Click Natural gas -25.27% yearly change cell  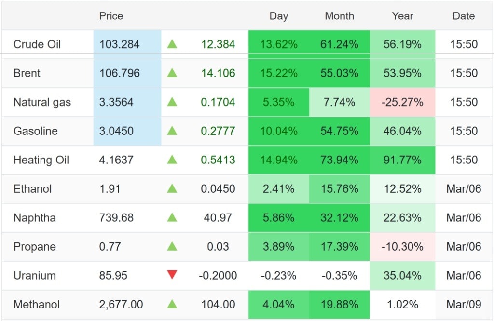(402, 102)
